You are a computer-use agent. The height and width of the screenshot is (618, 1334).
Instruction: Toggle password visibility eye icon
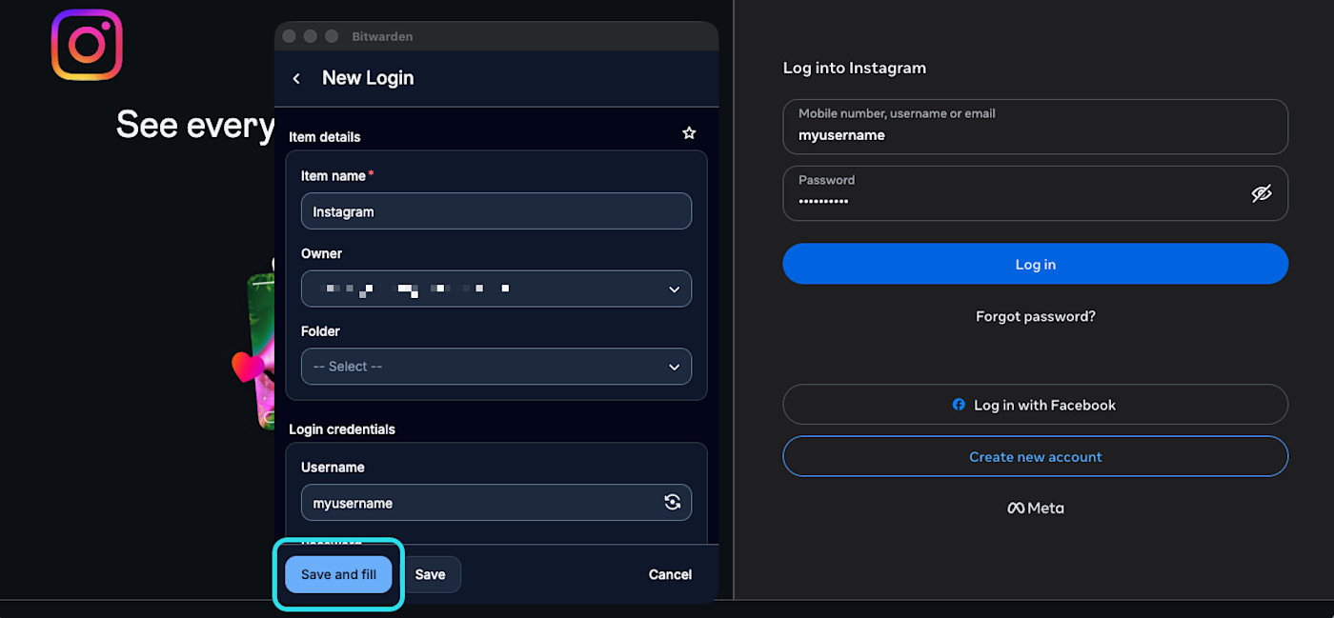click(1262, 193)
